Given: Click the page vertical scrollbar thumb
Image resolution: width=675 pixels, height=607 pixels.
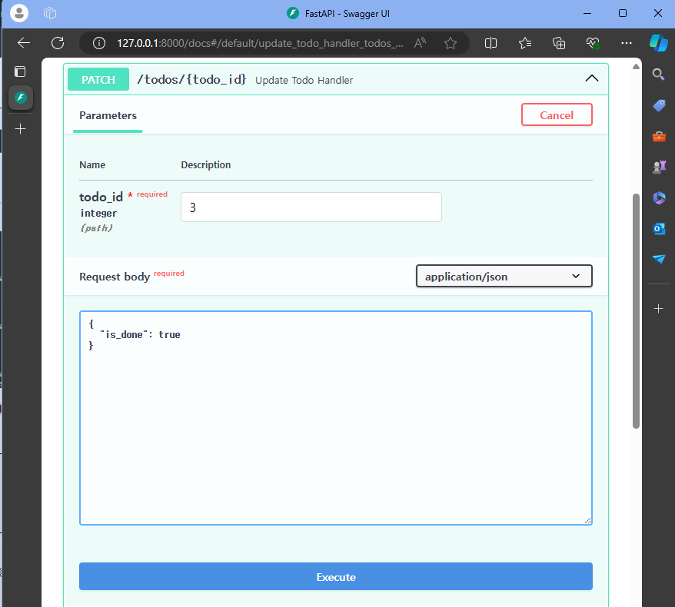Looking at the screenshot, I should pos(636,311).
